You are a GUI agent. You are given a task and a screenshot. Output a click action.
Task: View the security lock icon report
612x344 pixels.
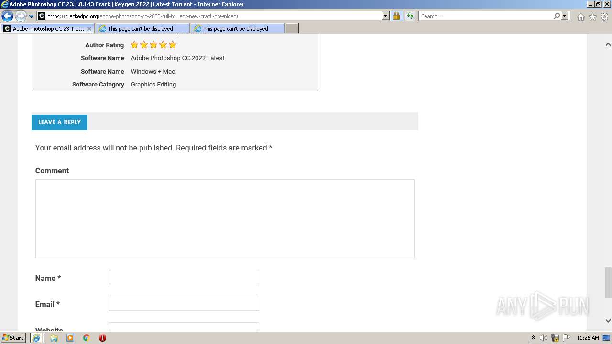pos(396,16)
